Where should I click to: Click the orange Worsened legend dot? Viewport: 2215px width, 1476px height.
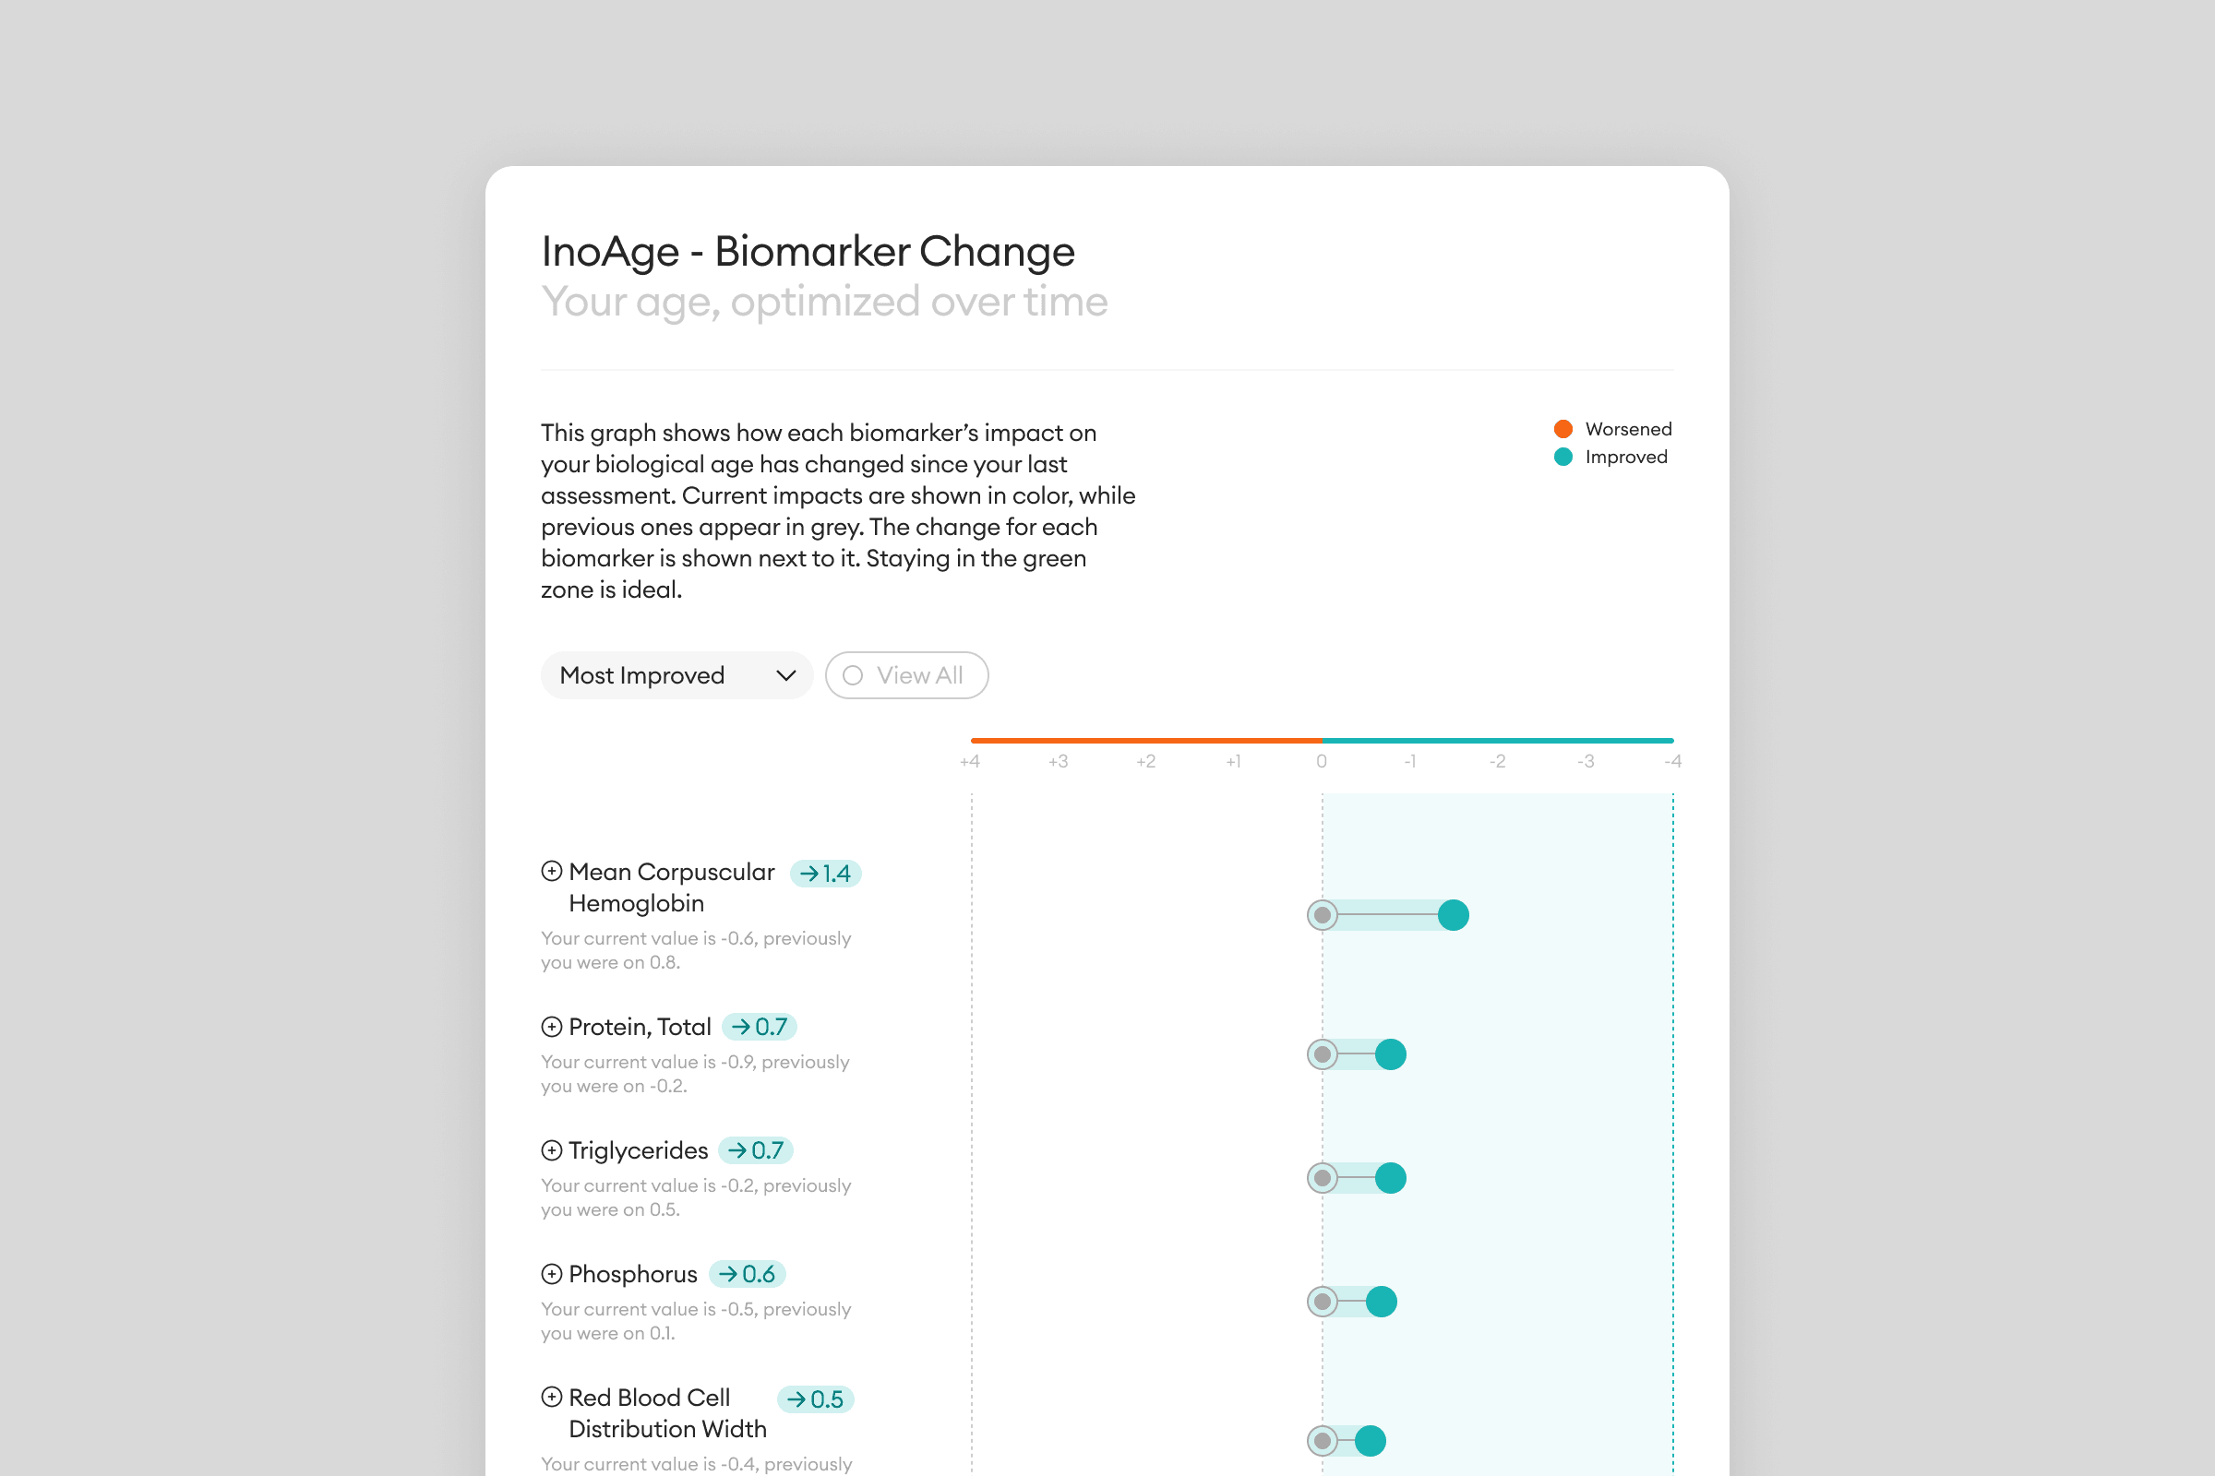click(1563, 429)
